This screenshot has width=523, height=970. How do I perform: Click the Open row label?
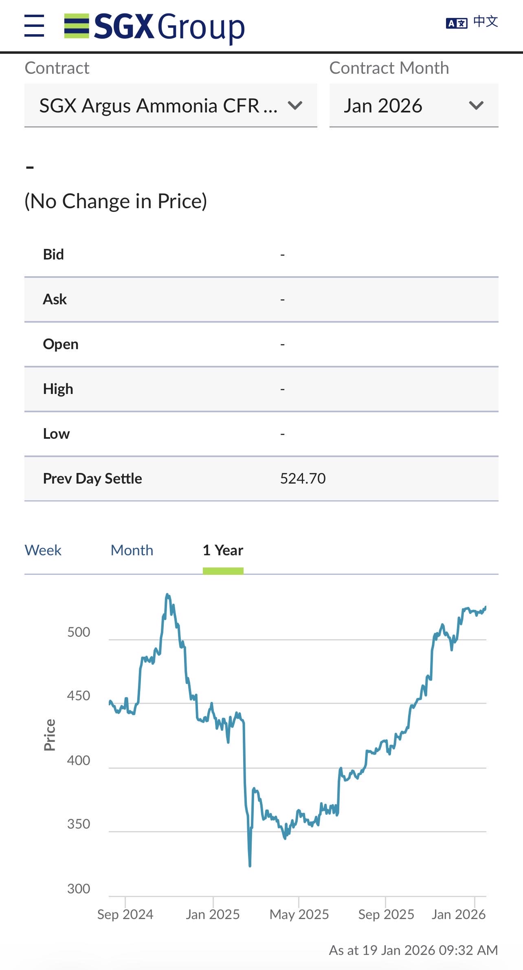[61, 344]
